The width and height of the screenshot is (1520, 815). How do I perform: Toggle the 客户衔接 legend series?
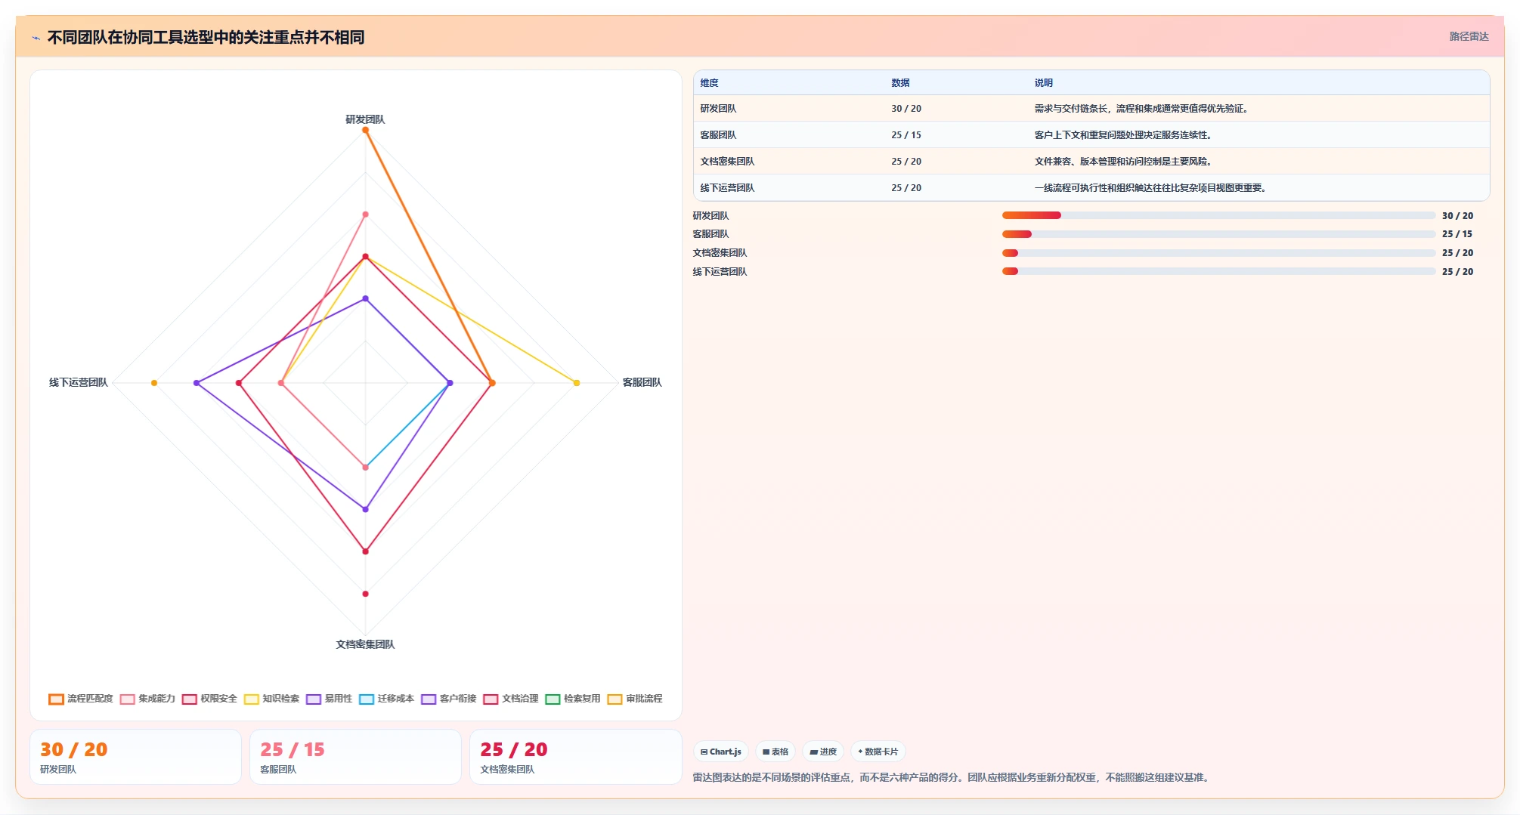pyautogui.click(x=449, y=699)
